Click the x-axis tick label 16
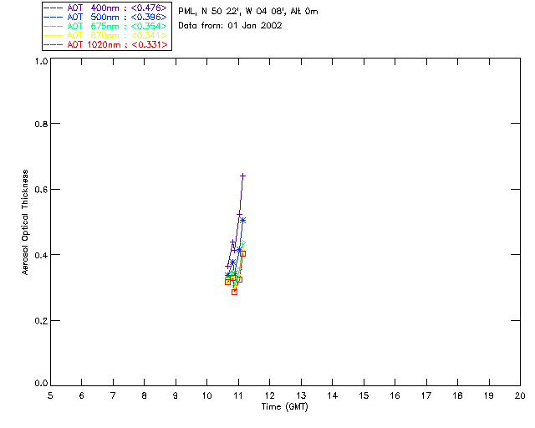This screenshot has width=535, height=428. pyautogui.click(x=395, y=395)
